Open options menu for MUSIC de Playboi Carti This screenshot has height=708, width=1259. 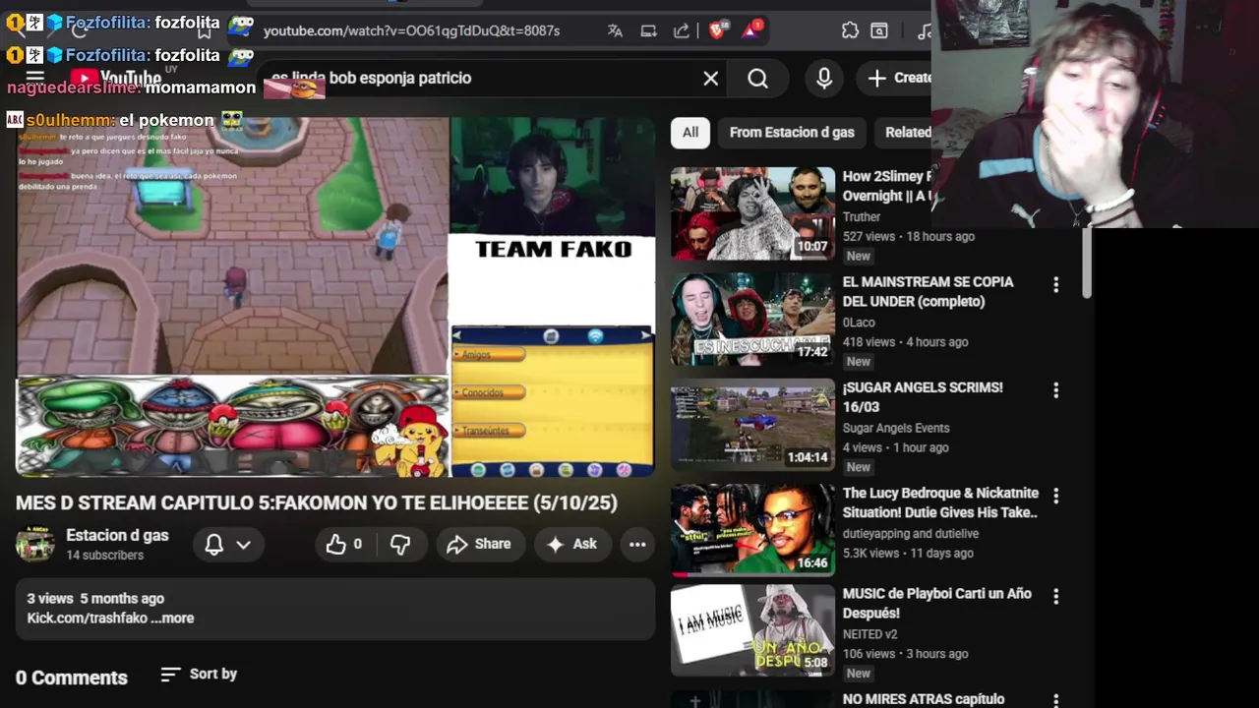(1055, 596)
